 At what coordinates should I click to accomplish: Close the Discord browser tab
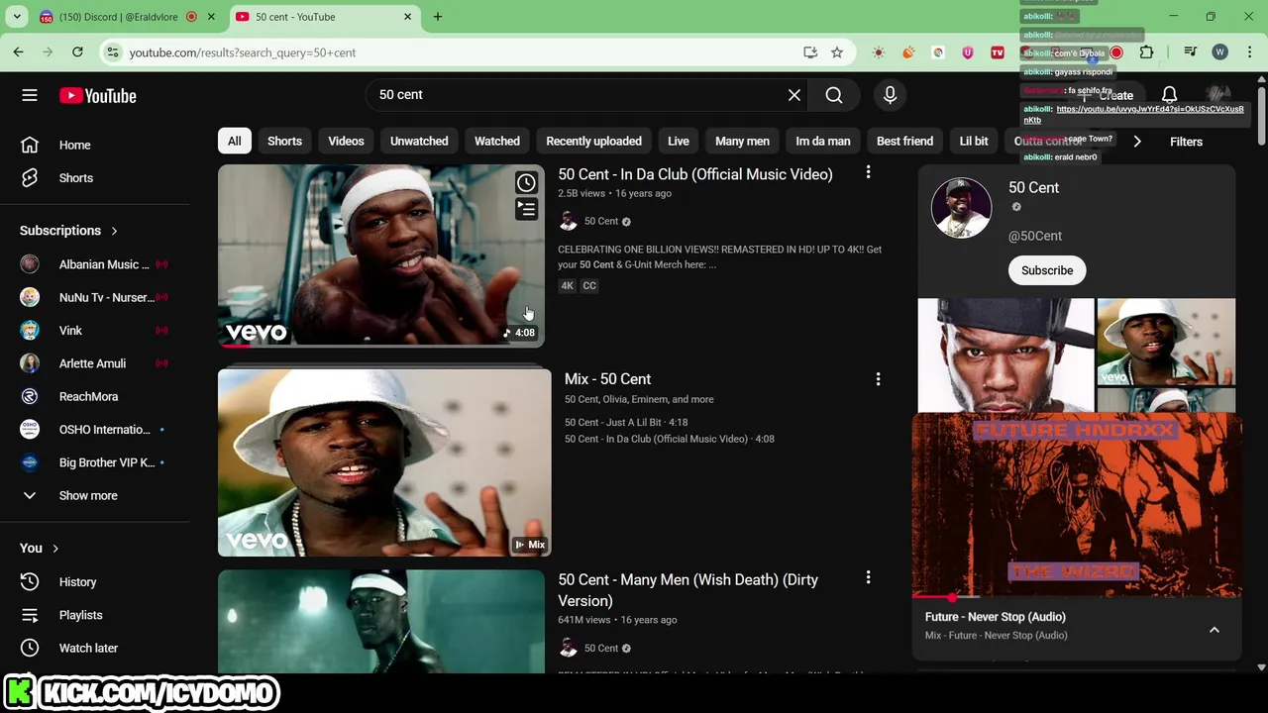tap(211, 17)
